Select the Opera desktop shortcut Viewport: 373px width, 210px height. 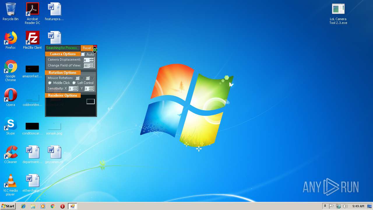coord(10,97)
